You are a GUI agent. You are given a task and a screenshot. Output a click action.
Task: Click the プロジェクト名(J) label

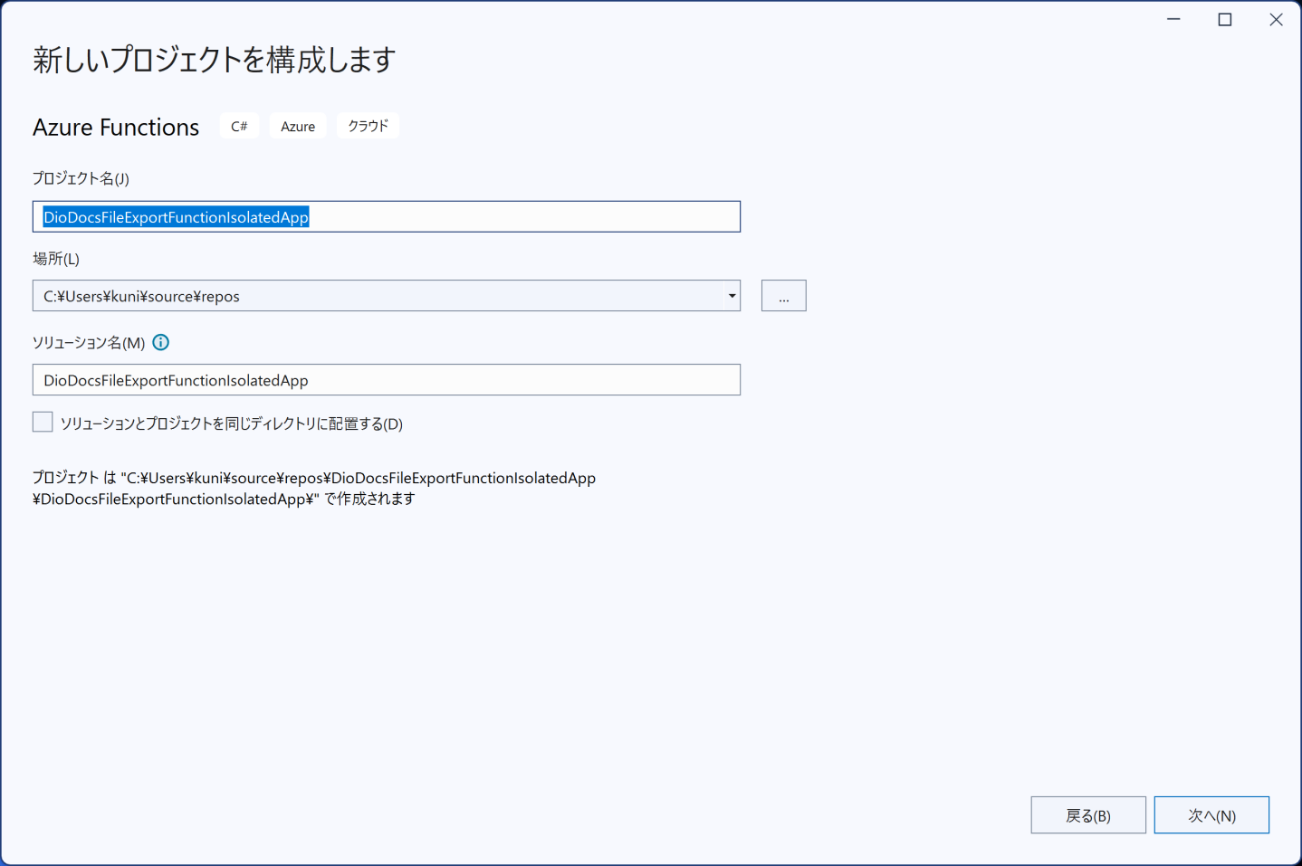[x=81, y=178]
